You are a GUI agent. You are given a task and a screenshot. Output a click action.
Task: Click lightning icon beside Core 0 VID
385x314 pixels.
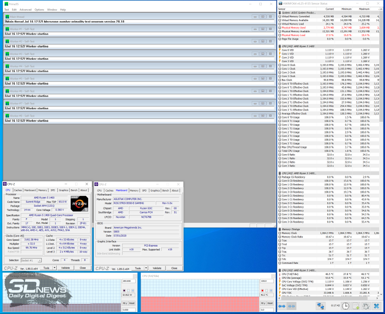click(x=280, y=50)
